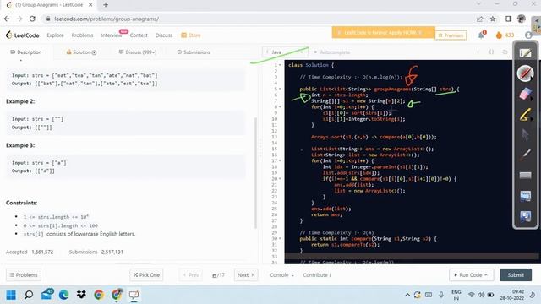
Task: Collapse code fold arrow at line 1
Action: click(x=280, y=65)
